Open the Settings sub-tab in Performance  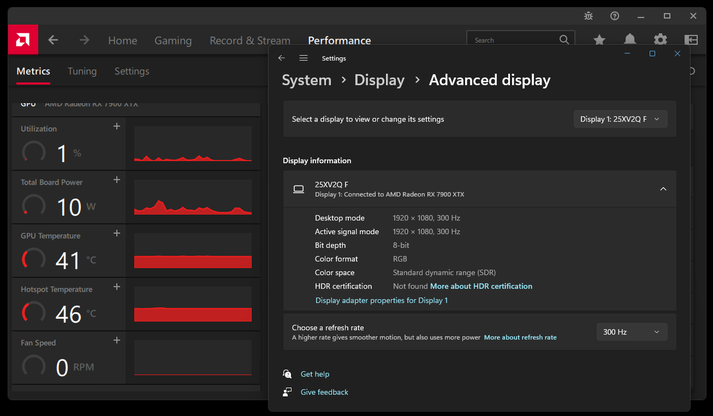132,71
